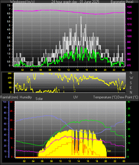This screenshot has height=165, width=139.
Task: Click the 'Humidity' label
Action: (x=26, y=97)
